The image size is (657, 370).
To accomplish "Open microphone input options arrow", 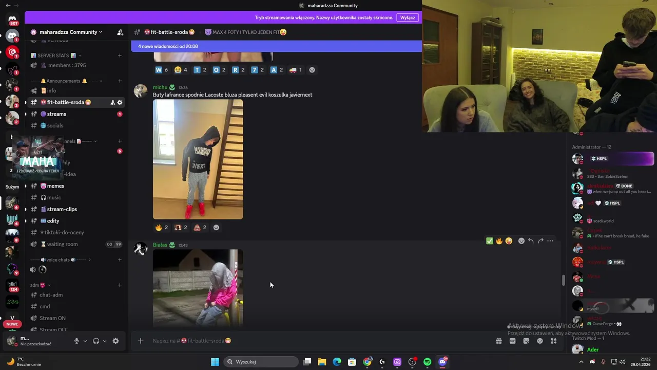I will [85, 341].
